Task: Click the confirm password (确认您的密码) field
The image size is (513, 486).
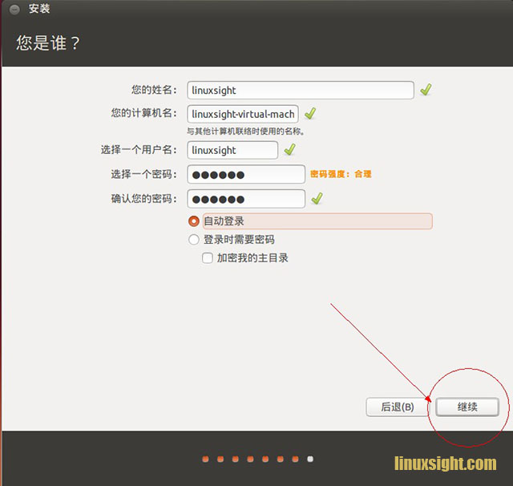Action: (246, 199)
